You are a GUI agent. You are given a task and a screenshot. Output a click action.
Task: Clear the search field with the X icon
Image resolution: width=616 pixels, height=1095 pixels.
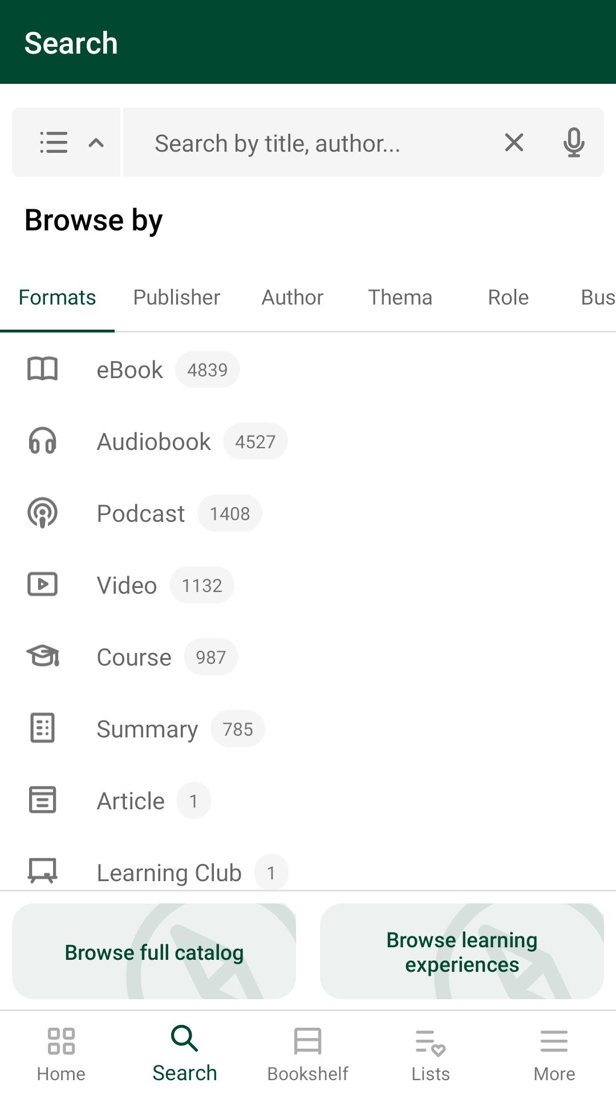coord(514,142)
